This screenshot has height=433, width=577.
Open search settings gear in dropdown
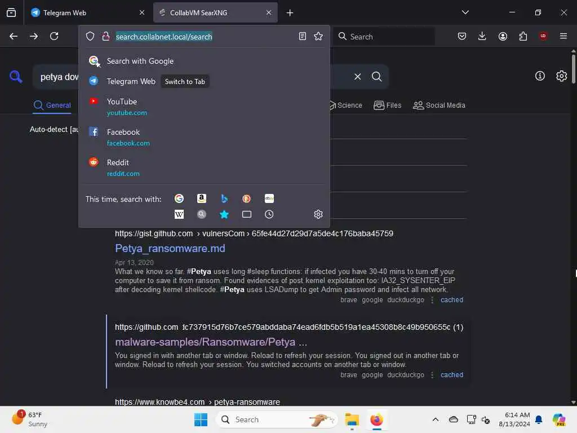pos(318,214)
